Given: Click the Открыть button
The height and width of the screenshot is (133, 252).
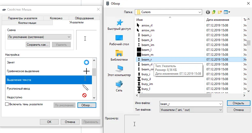Looking at the screenshot, I should (239, 103).
